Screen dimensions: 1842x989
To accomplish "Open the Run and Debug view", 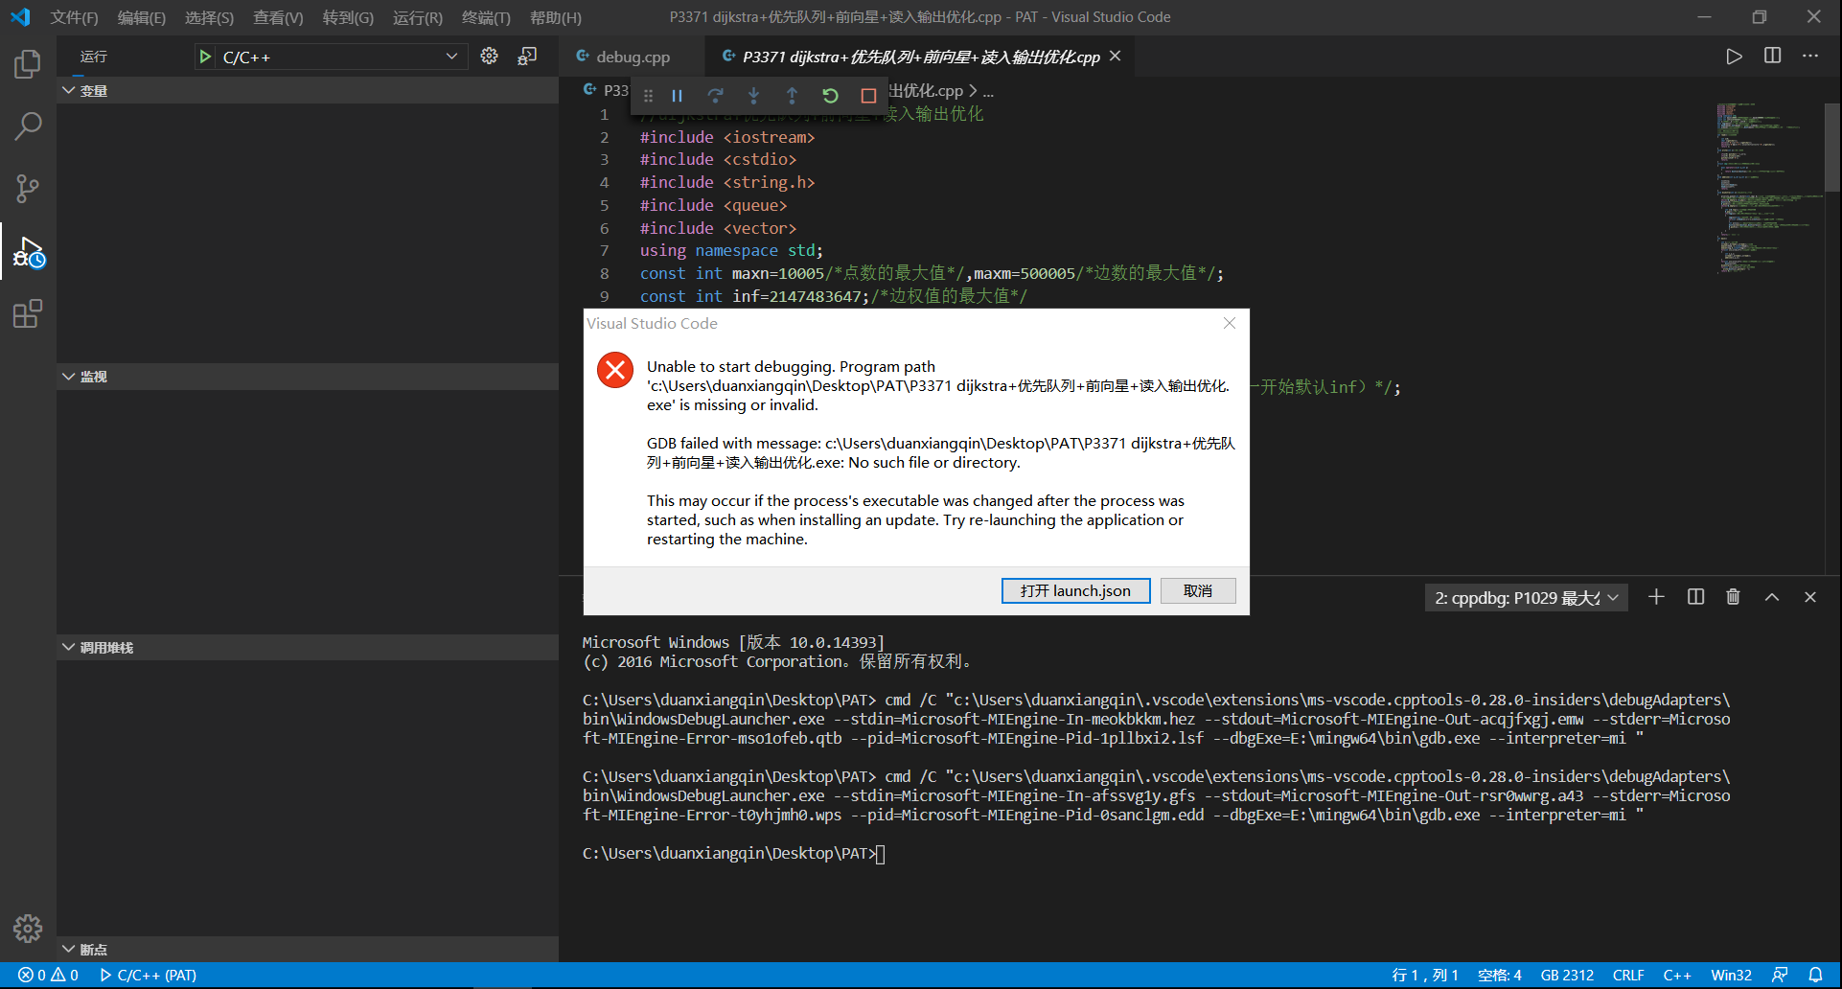I will (28, 251).
